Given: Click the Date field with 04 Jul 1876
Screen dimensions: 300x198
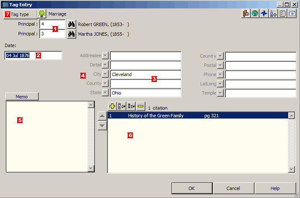Looking at the screenshot, I should (33, 55).
